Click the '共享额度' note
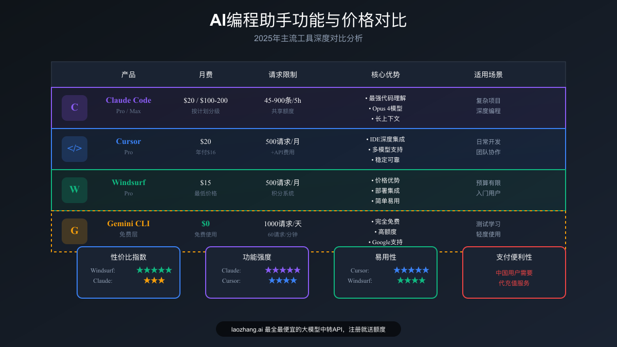 click(283, 111)
